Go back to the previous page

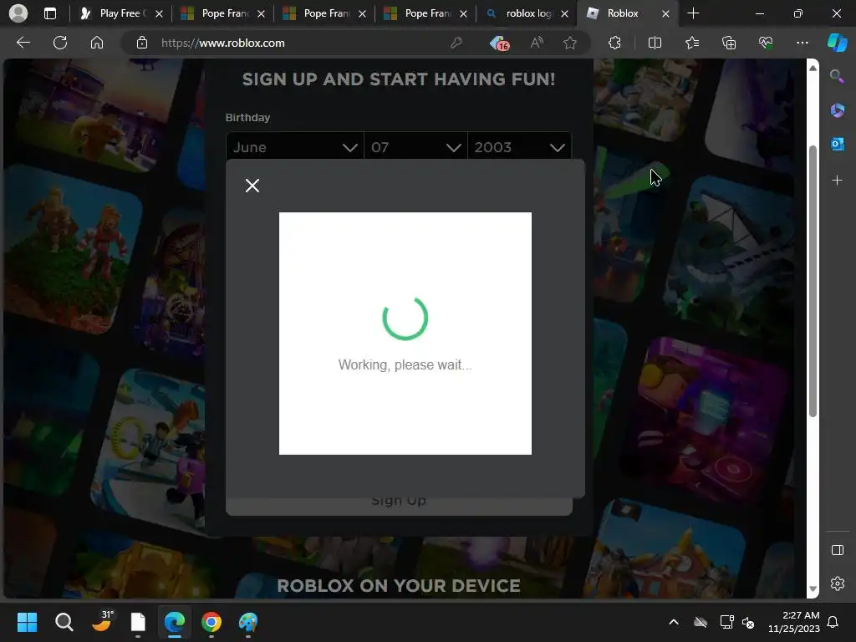pos(23,43)
